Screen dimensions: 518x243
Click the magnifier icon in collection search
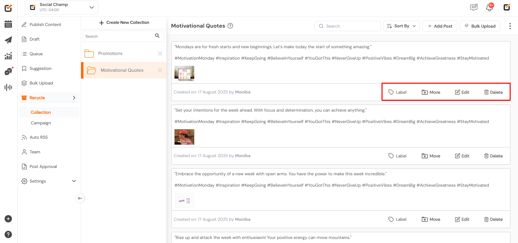tap(157, 36)
